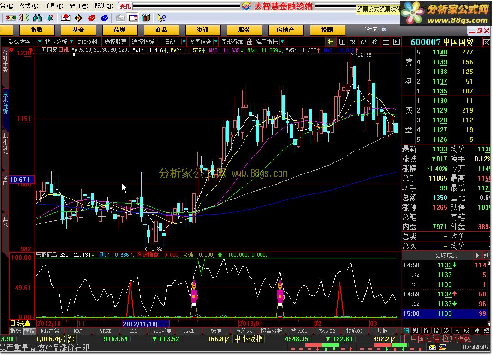
Task: Click the envelope message icon in status bar
Action: 433,348
